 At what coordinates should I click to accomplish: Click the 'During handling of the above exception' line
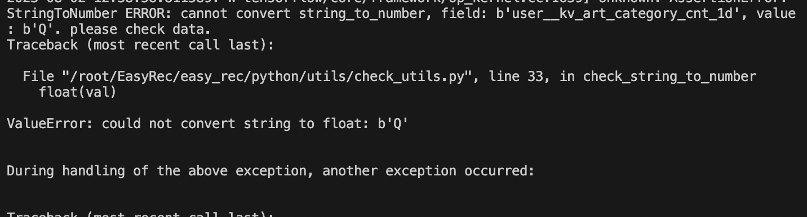tap(271, 171)
